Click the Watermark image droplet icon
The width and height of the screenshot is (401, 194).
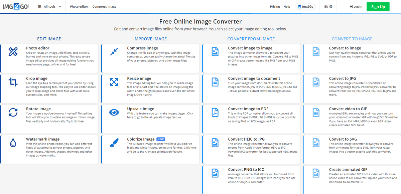pos(13,143)
